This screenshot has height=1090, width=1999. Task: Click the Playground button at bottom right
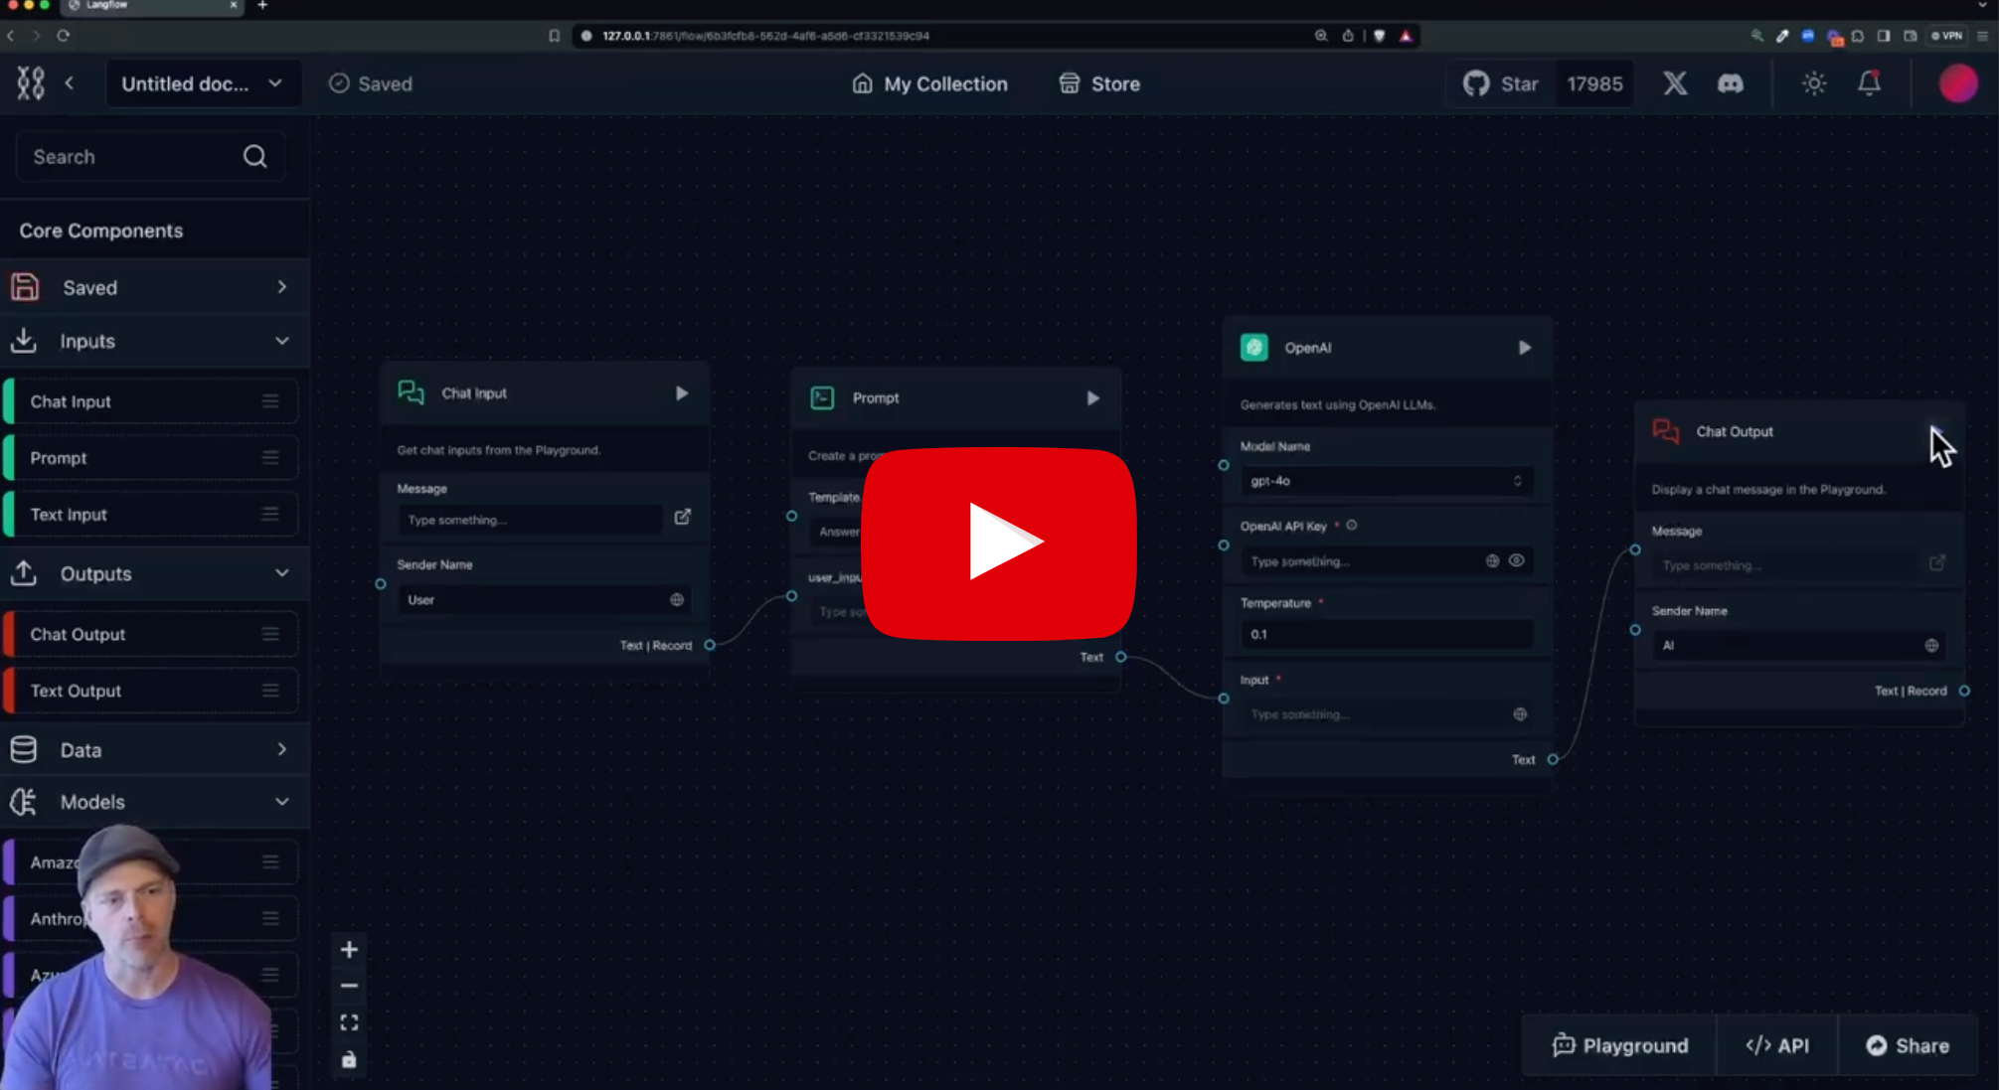coord(1620,1045)
